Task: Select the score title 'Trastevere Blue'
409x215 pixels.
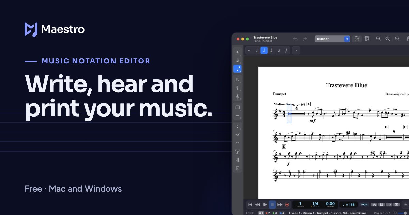Action: click(x=347, y=85)
